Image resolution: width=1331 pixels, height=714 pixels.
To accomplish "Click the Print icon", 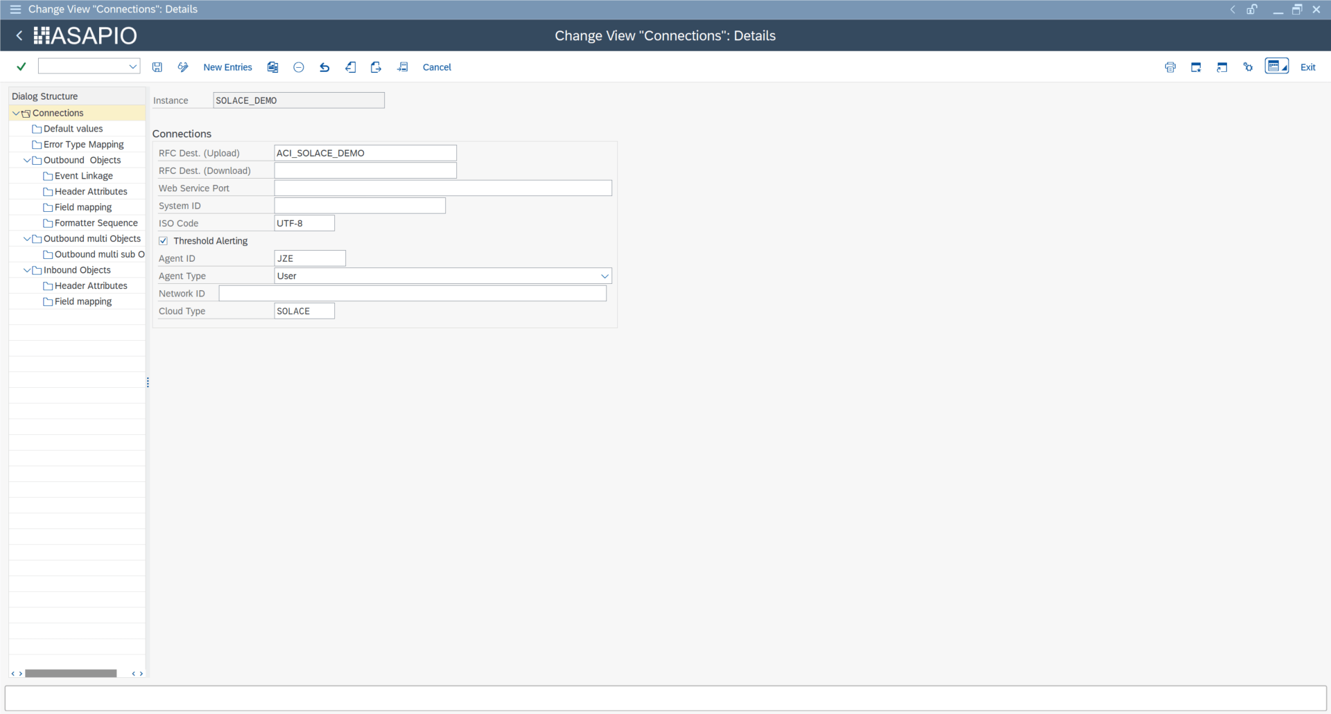I will pyautogui.click(x=1170, y=67).
